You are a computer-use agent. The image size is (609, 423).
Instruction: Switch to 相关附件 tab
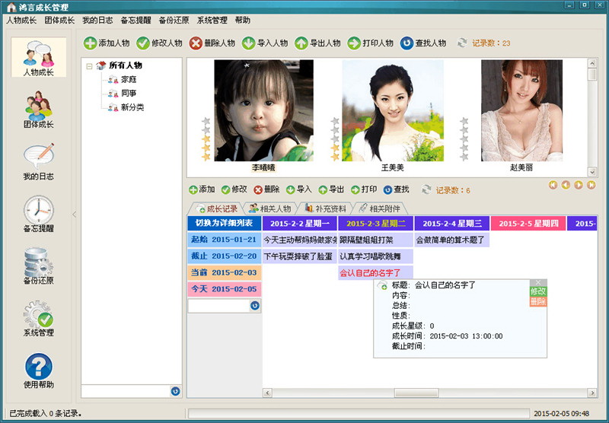click(x=379, y=208)
